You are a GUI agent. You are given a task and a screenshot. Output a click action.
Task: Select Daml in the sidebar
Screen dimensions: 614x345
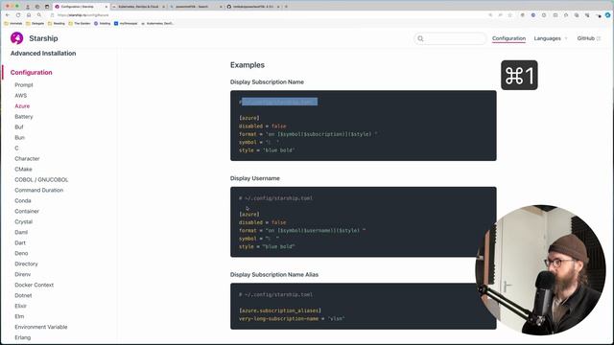(21, 232)
